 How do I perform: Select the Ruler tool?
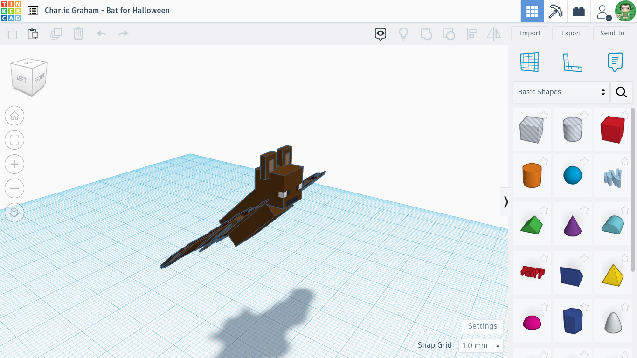(x=573, y=62)
